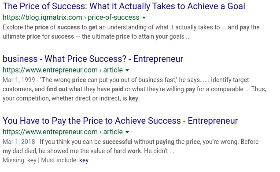
Task: Click snippet starting 'Explore the price of success'
Action: (131, 32)
